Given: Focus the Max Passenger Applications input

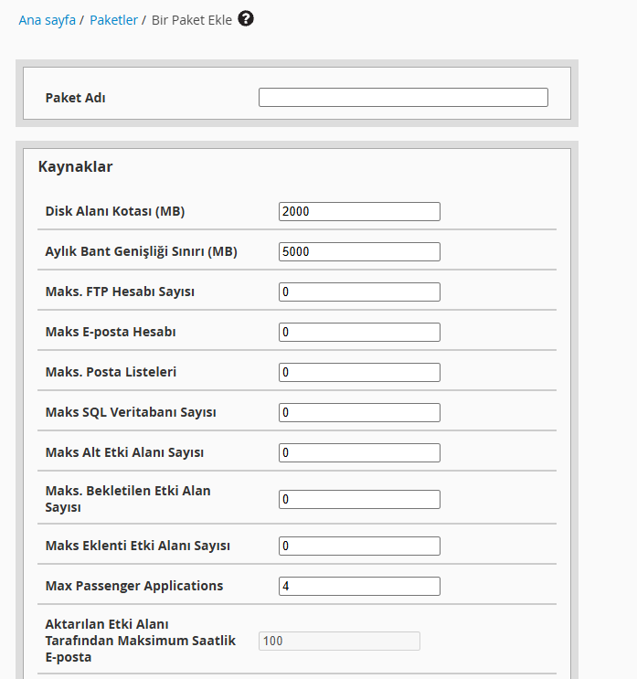Looking at the screenshot, I should coord(359,587).
